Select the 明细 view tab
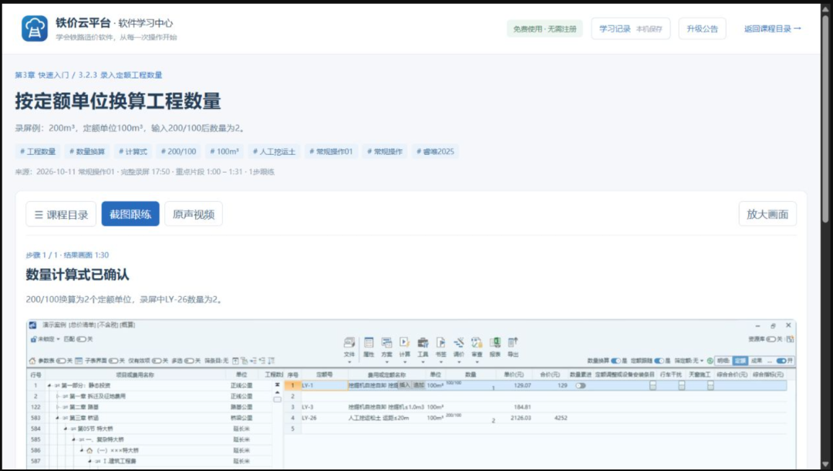833x471 pixels. (723, 361)
